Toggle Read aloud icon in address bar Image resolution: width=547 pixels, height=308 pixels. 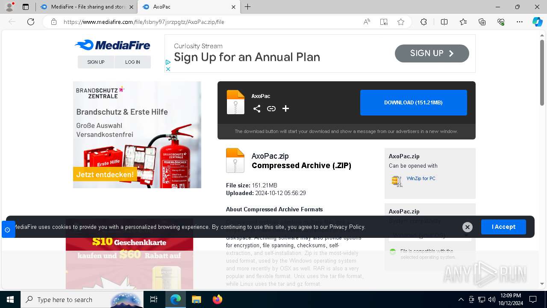367,22
